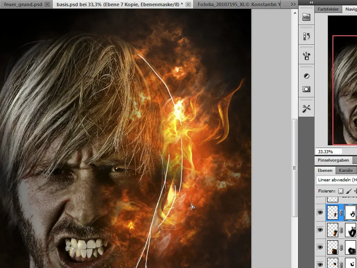The height and width of the screenshot is (268, 357).
Task: Close the basis.psd tab
Action: click(188, 4)
